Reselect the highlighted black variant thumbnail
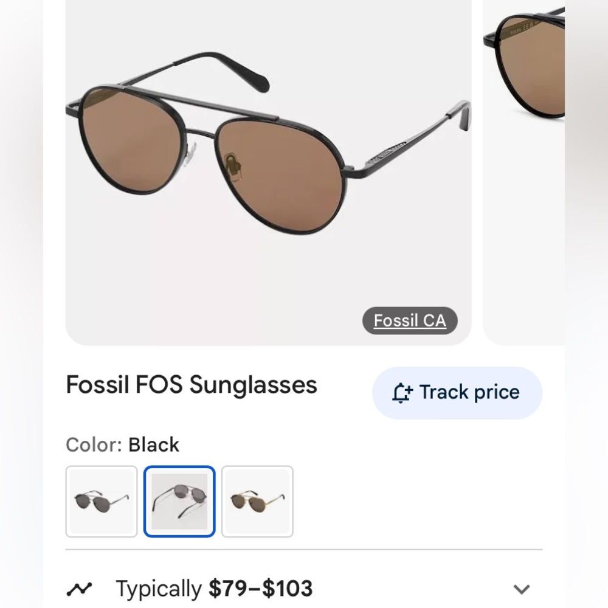608x608 pixels. (179, 501)
